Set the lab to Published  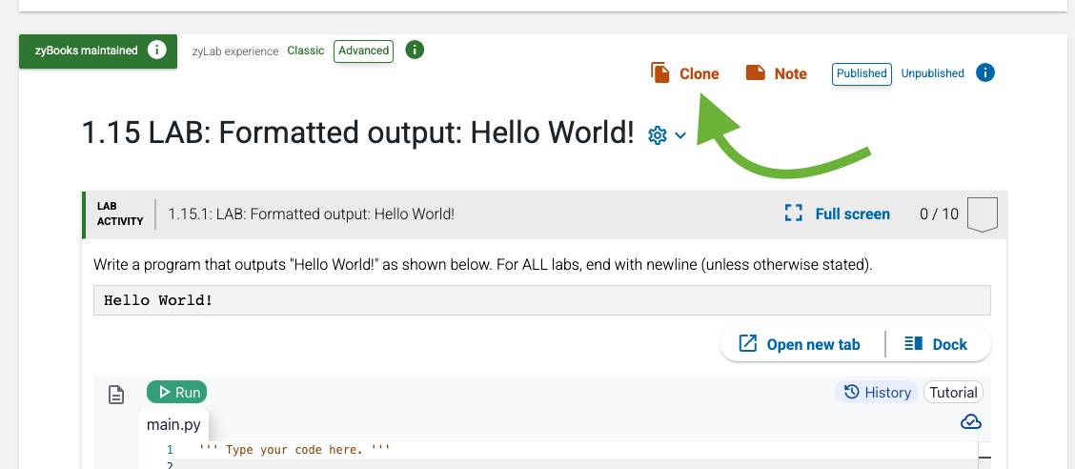click(x=862, y=73)
